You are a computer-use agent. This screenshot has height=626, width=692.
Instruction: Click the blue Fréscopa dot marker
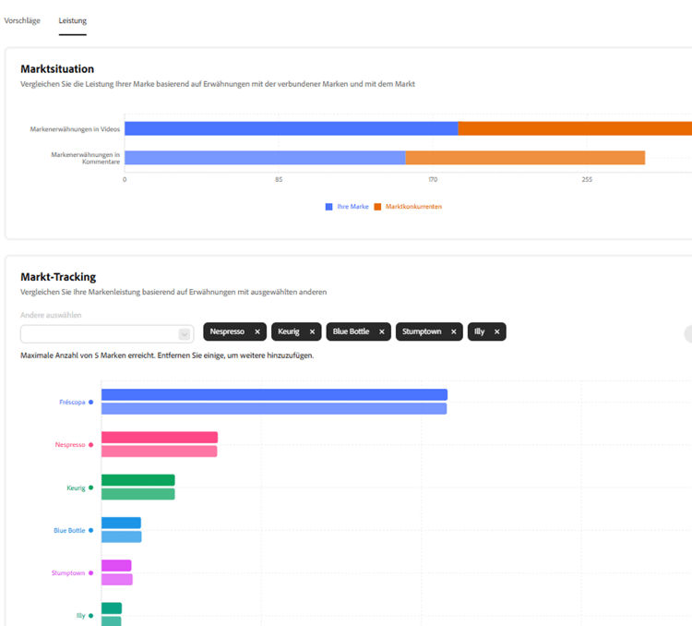coord(91,402)
